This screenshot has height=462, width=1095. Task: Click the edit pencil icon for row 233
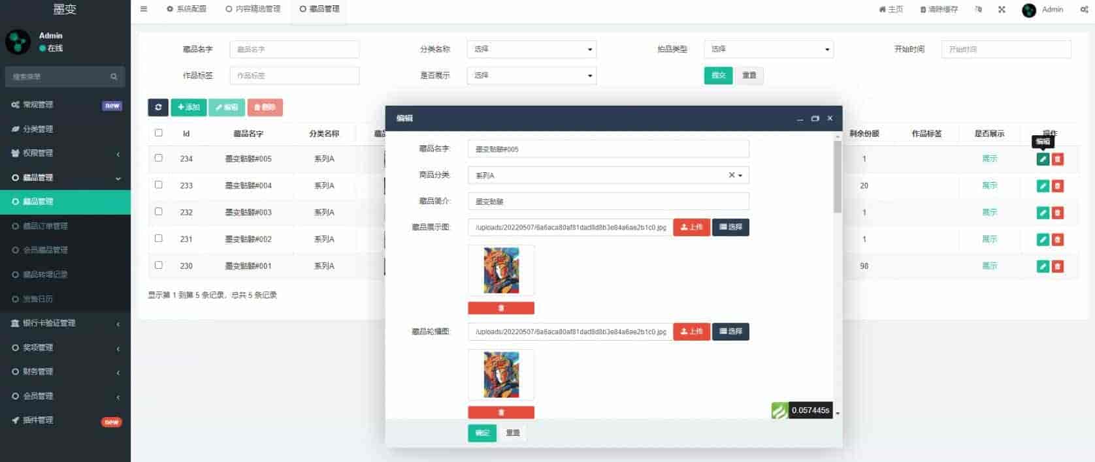tap(1043, 186)
